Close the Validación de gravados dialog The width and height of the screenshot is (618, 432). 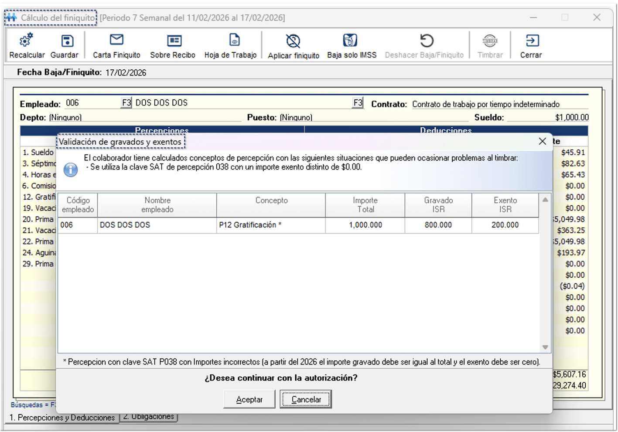coord(542,141)
